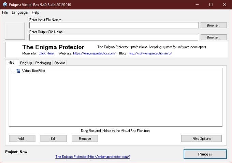
Task: Click the empty application icon preview box
Action: 15,31
